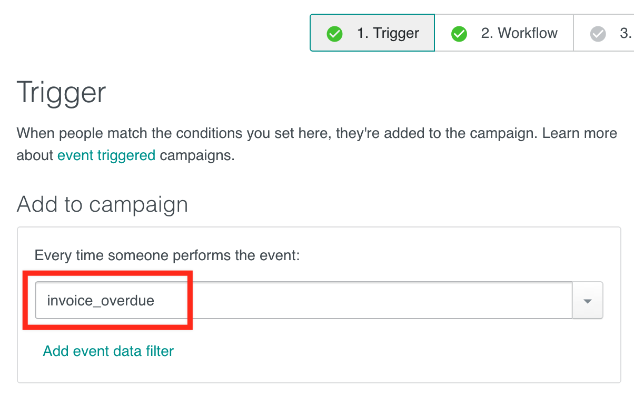Click Add event data filter
Viewport: 634px width, 396px height.
click(x=107, y=351)
